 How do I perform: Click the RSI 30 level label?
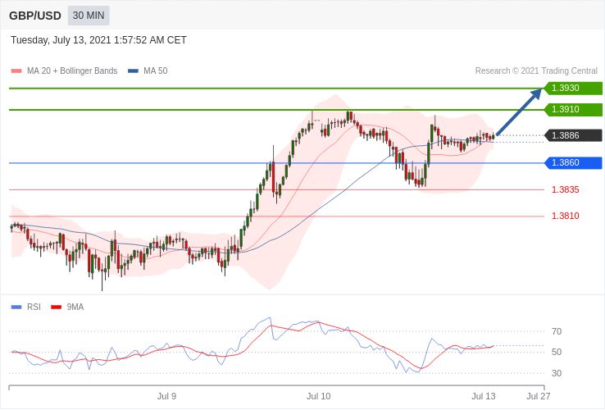click(x=557, y=373)
